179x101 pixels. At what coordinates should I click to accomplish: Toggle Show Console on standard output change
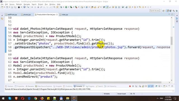coord(149,86)
